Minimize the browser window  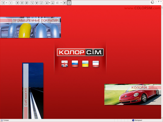tap(156, 2)
